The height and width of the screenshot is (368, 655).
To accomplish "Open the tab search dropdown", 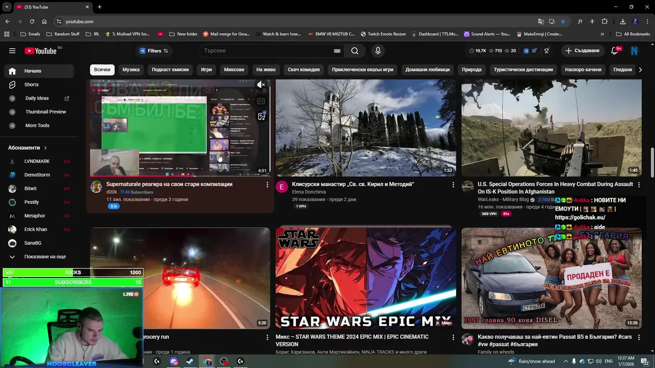I will coord(7,7).
